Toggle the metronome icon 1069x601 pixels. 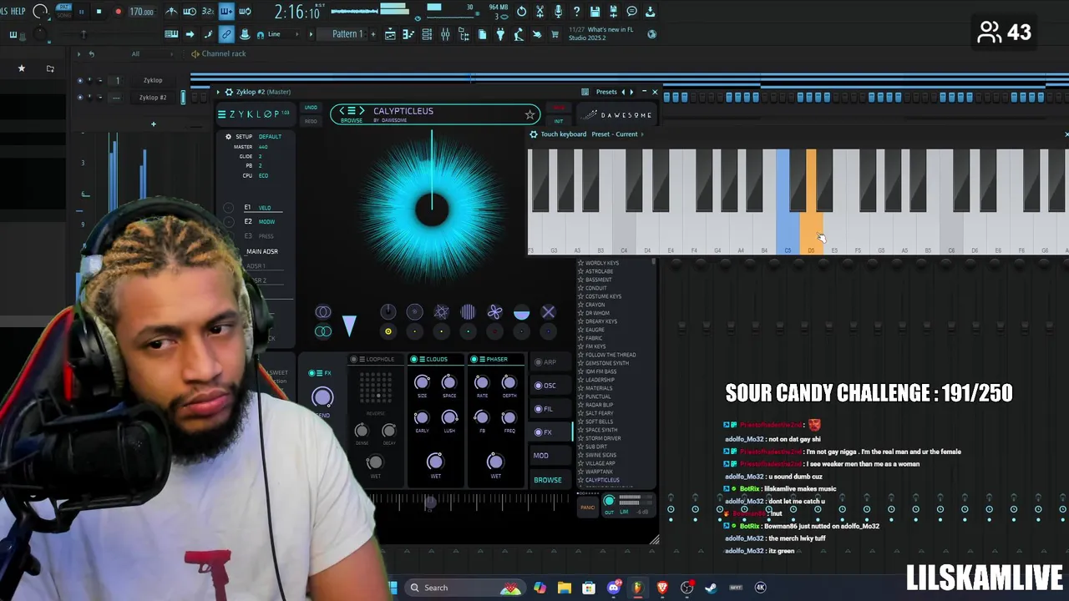[x=171, y=12]
